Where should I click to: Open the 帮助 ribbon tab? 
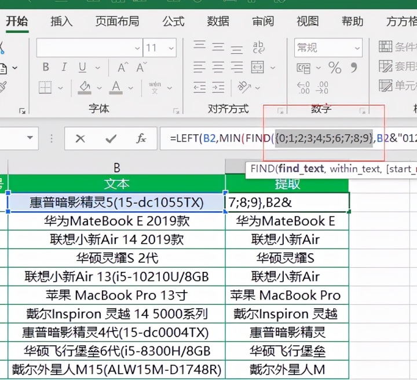352,21
